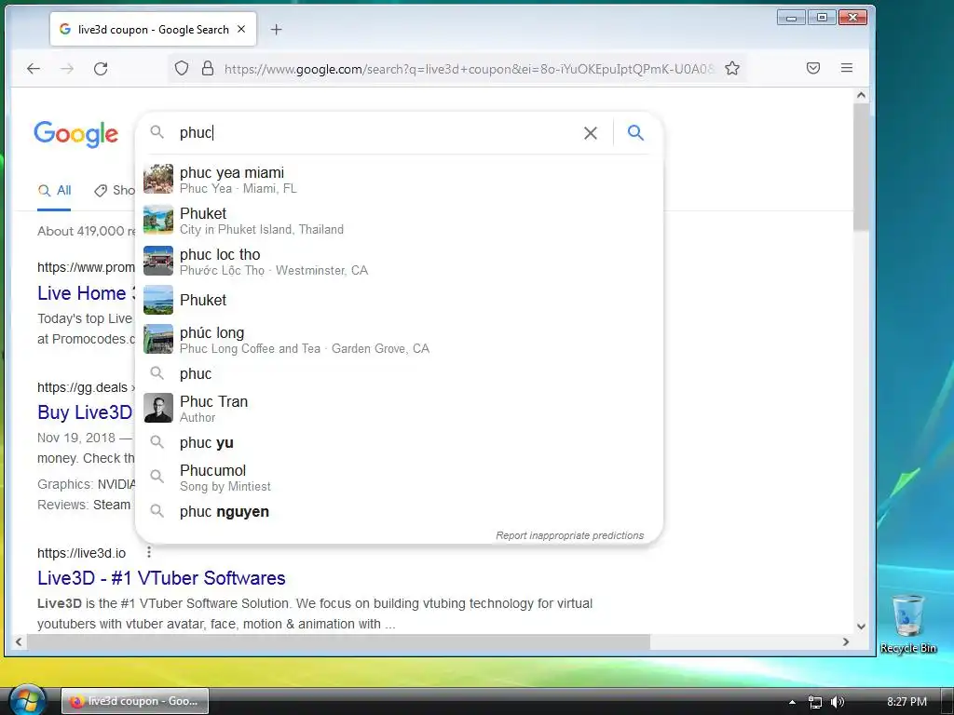Click into the Google search input field
954x715 pixels.
[x=377, y=132]
